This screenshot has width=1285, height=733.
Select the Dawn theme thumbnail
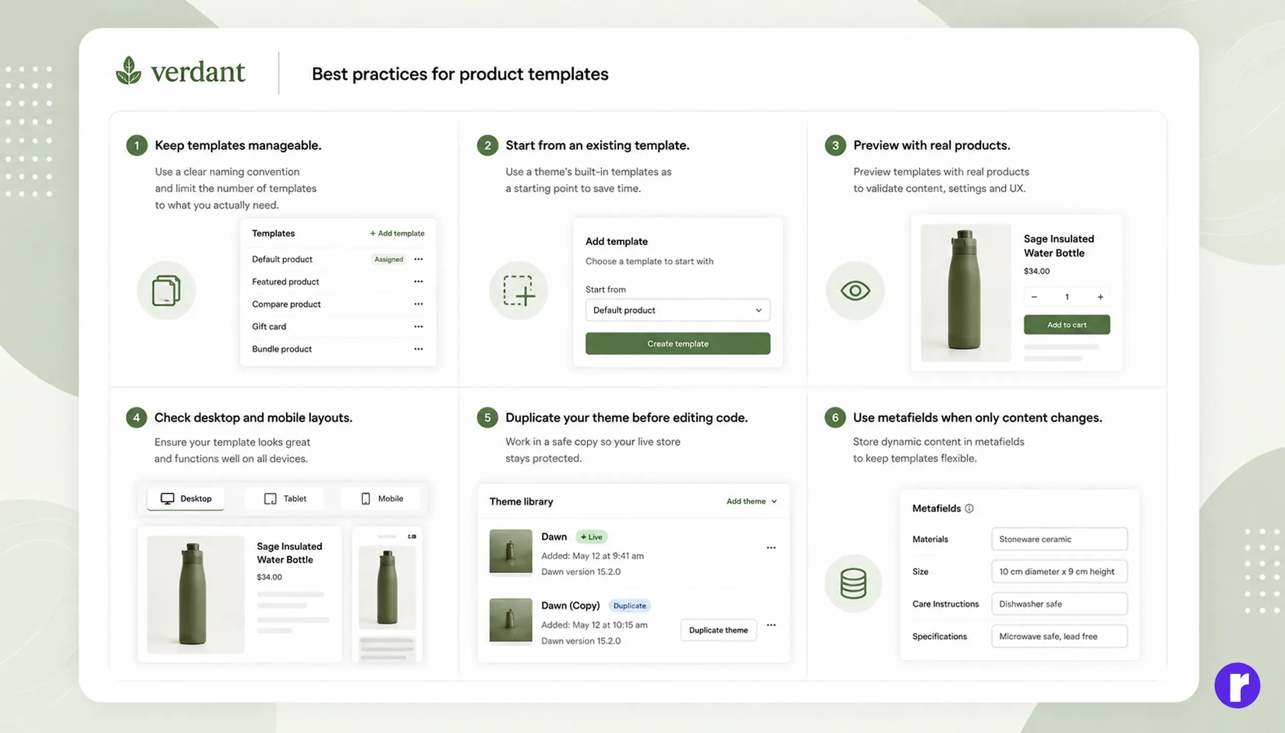coord(511,552)
